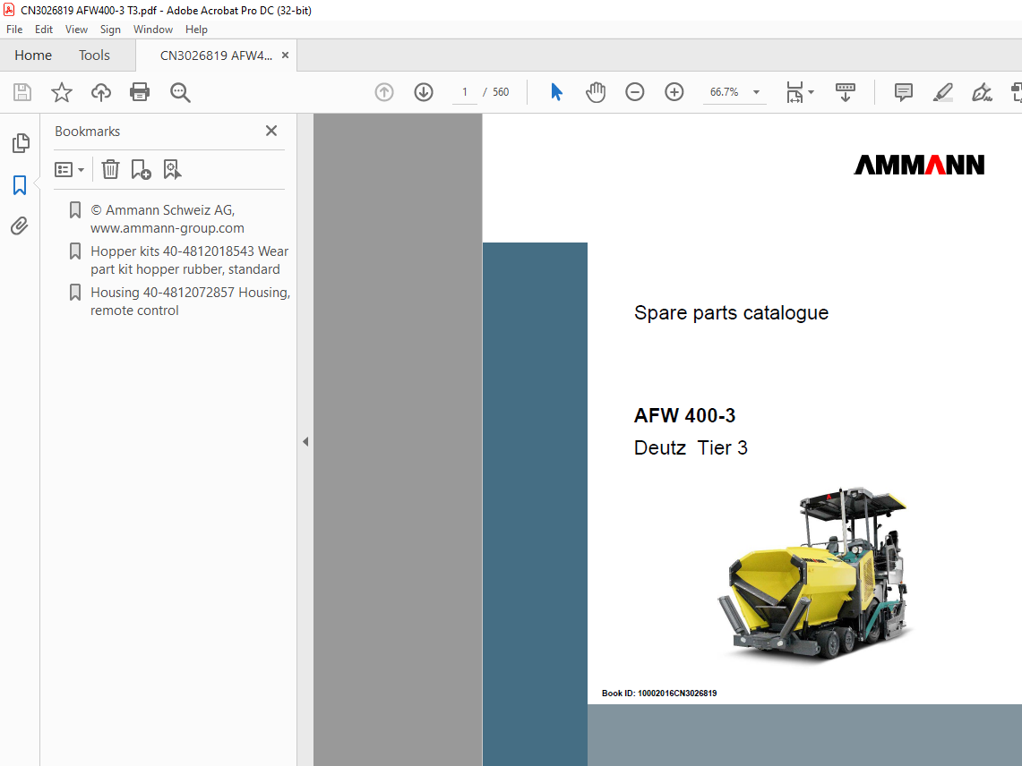
Task: Switch to the Tools tab
Action: (x=95, y=55)
